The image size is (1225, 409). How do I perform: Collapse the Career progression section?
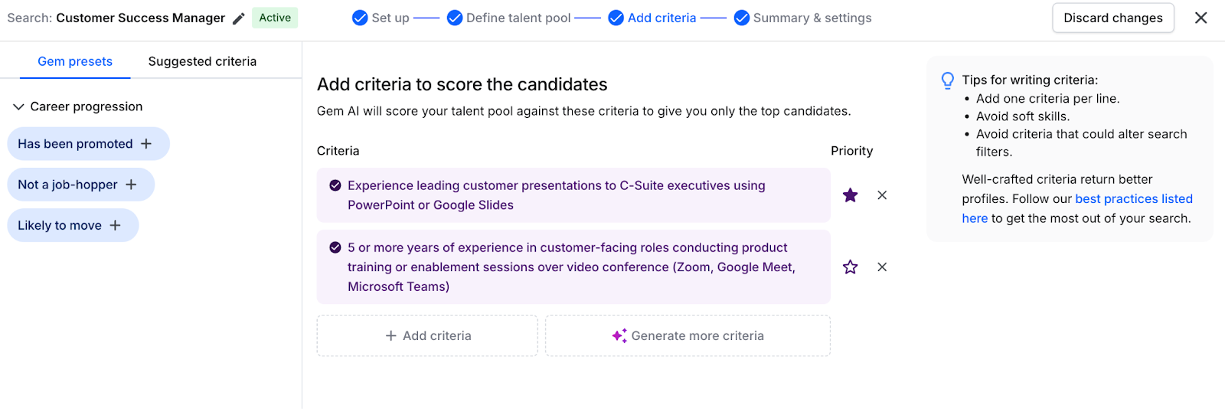pos(18,107)
